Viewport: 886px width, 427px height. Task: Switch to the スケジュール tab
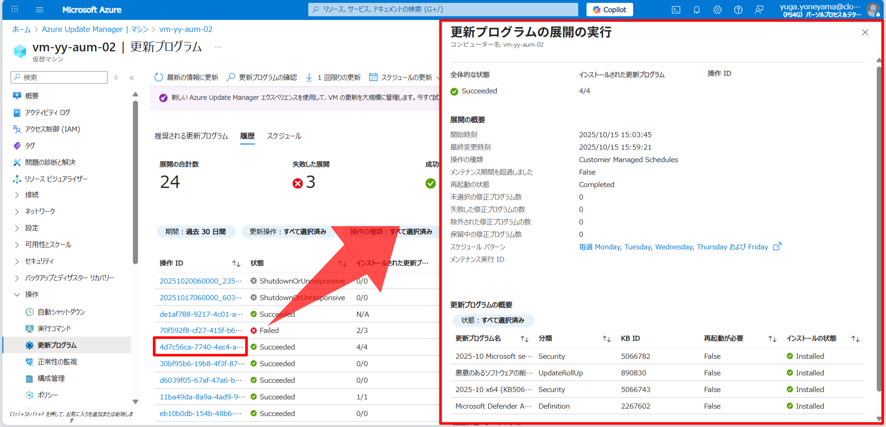coord(283,136)
